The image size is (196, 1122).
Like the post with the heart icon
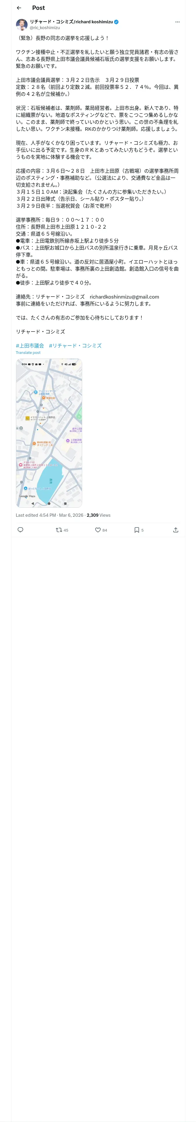[x=98, y=530]
